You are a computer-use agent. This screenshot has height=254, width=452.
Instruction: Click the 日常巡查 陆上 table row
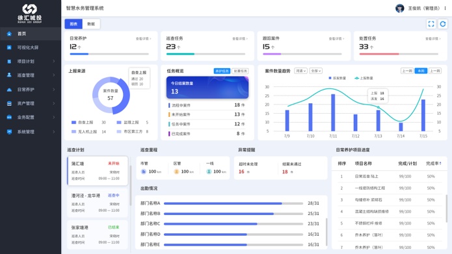click(x=390, y=176)
